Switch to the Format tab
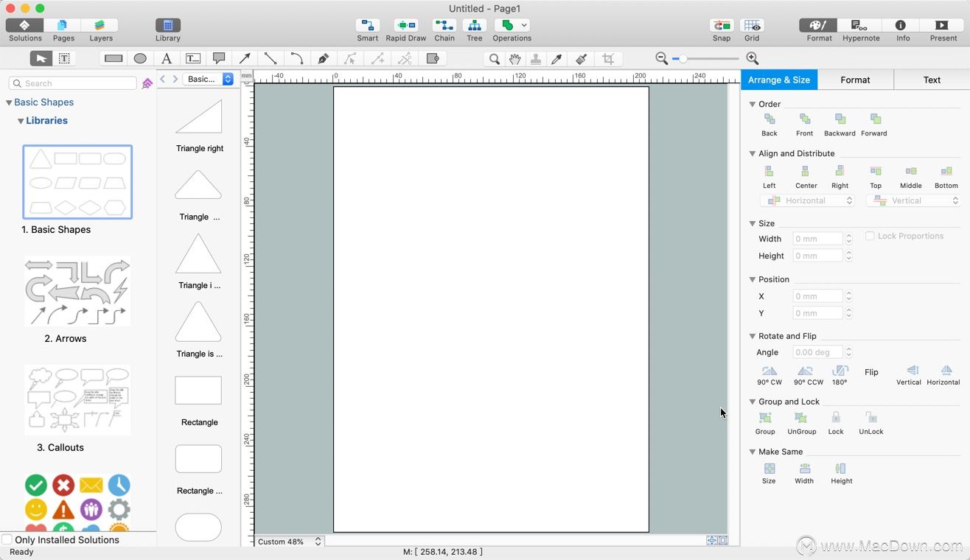The height and width of the screenshot is (560, 970). tap(855, 80)
